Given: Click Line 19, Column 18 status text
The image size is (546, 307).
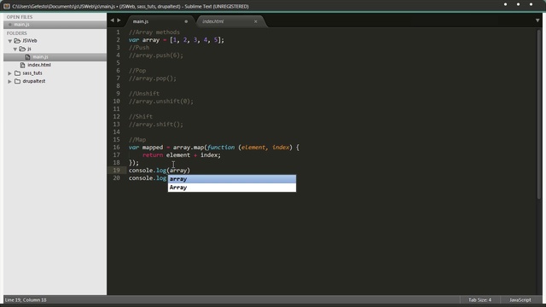Looking at the screenshot, I should point(26,299).
